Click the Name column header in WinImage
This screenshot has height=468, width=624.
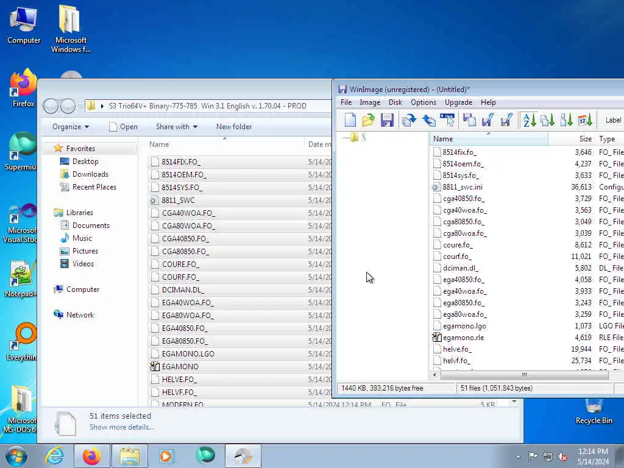(489, 138)
